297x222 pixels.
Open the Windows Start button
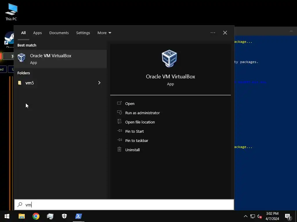coord(7,216)
